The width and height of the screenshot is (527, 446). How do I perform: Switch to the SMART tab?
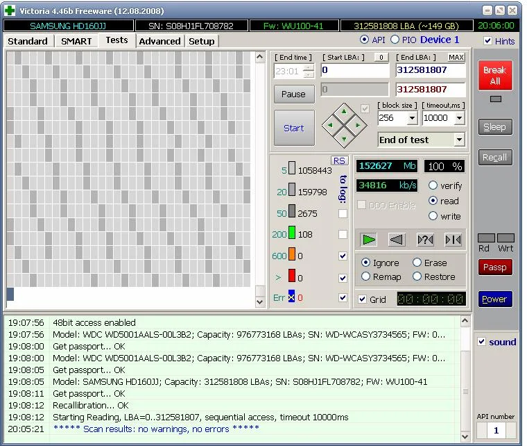(x=76, y=41)
